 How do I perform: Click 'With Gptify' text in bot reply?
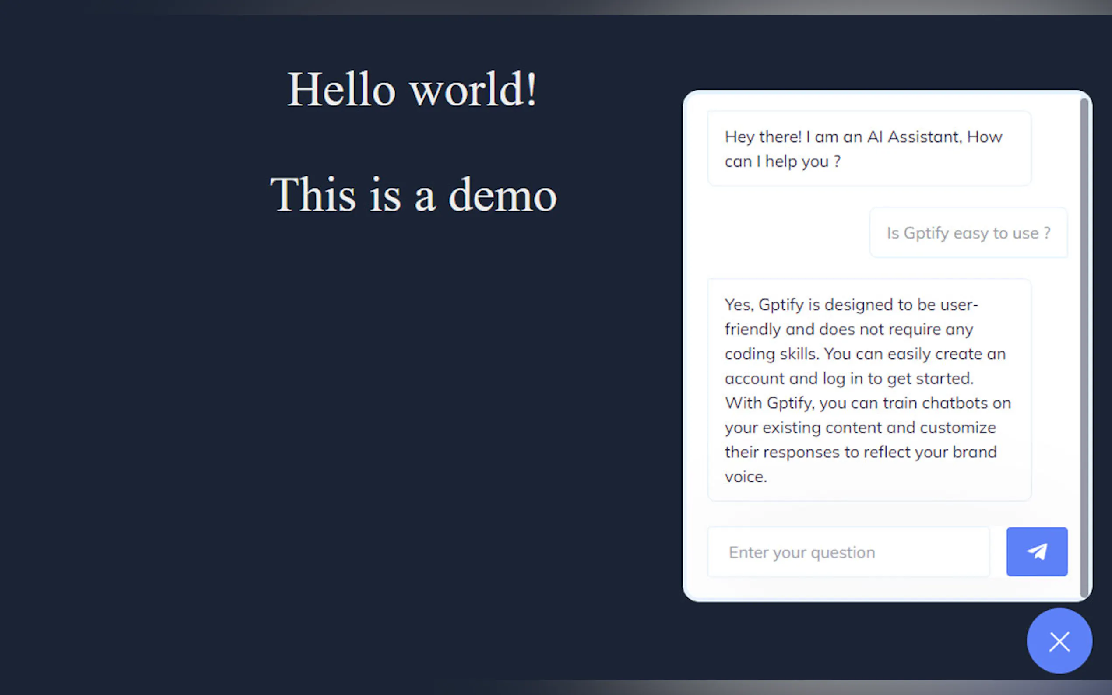click(769, 403)
